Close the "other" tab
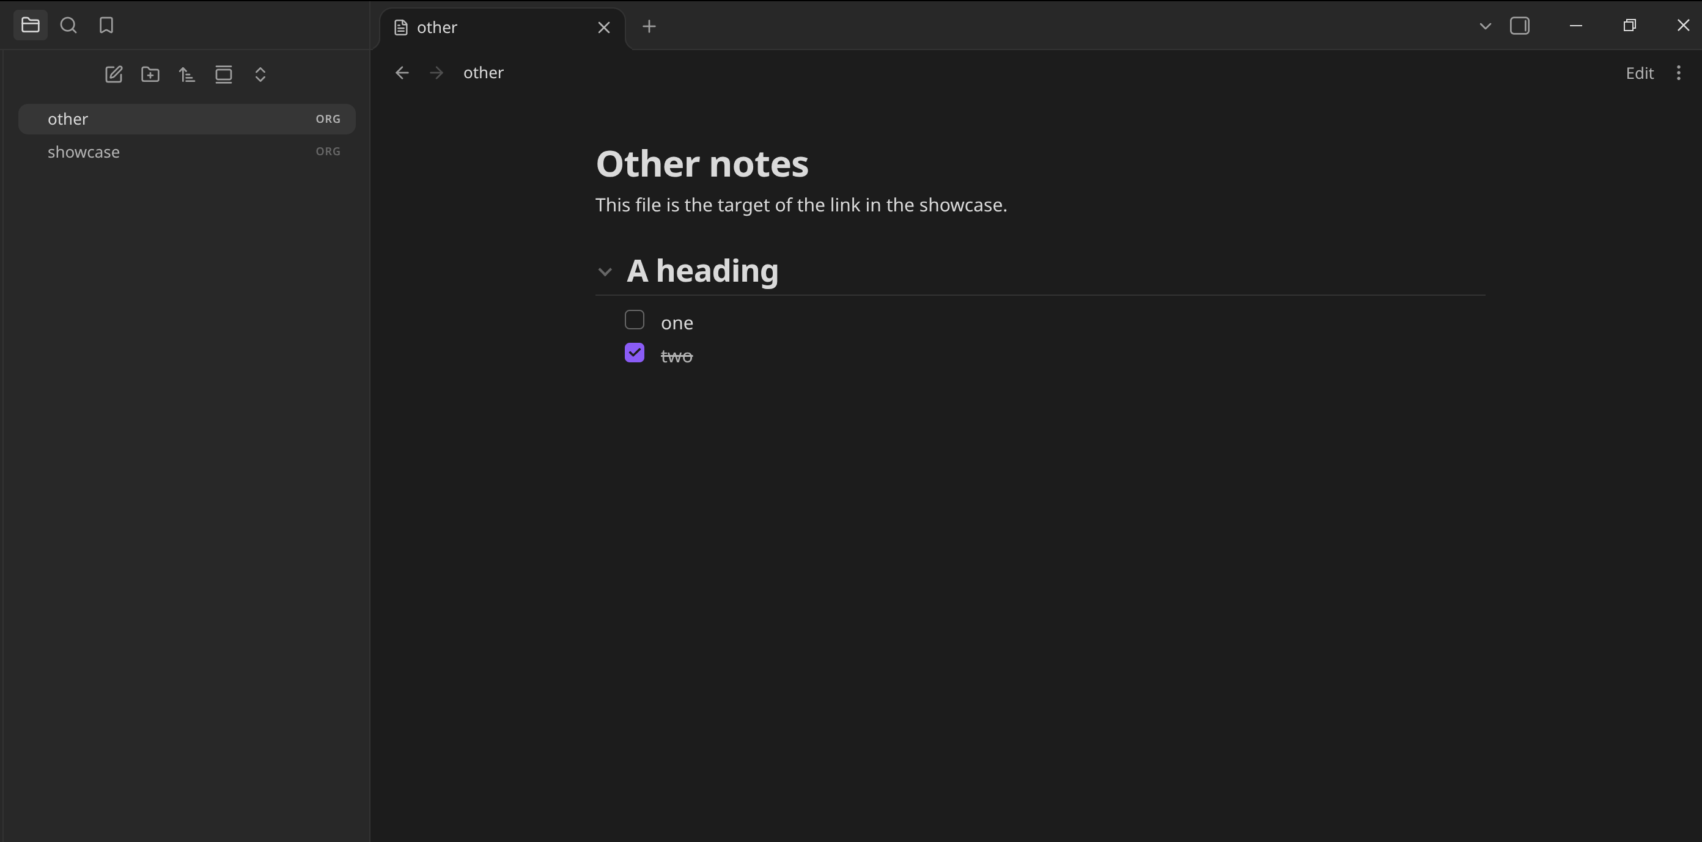 pos(604,27)
